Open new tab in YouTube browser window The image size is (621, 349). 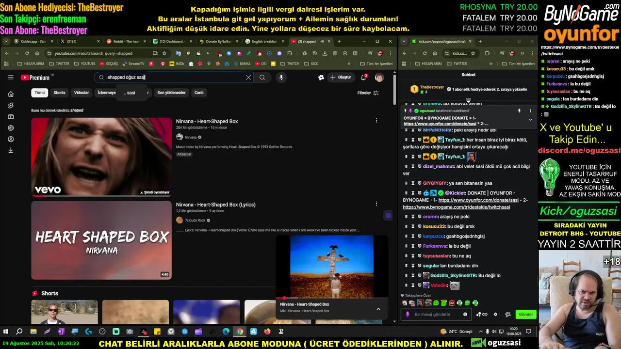click(x=339, y=41)
